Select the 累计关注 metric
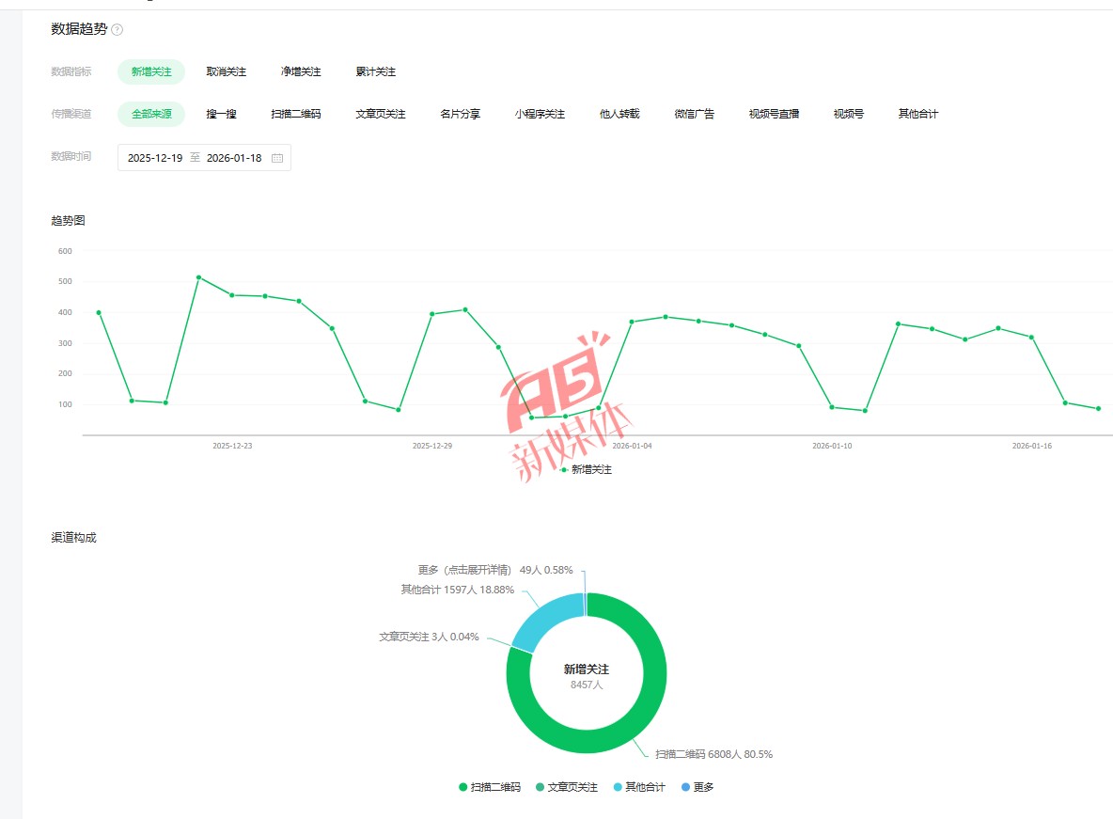The image size is (1113, 819). click(x=376, y=71)
